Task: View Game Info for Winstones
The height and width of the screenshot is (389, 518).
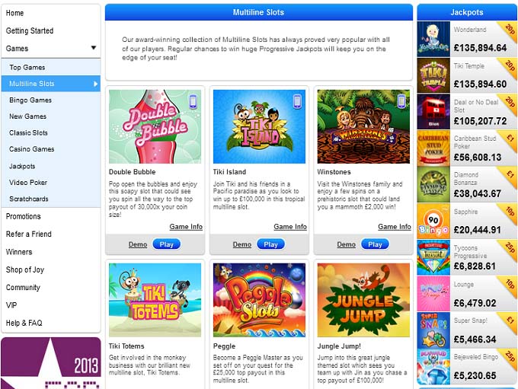Action: tap(395, 227)
